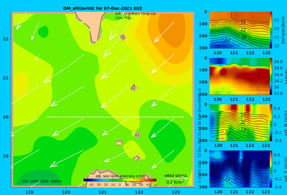Click the bathymetry legend '200 1000 2000 4000m'
The height and width of the screenshot is (195, 287).
[42, 181]
